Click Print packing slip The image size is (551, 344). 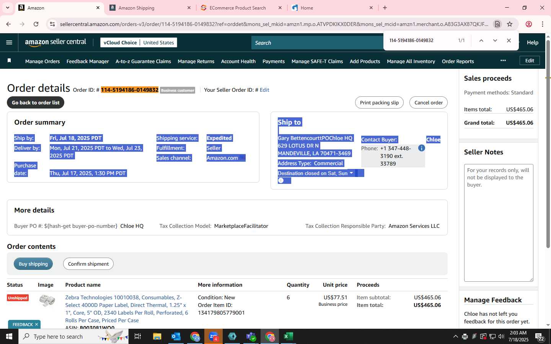point(379,102)
